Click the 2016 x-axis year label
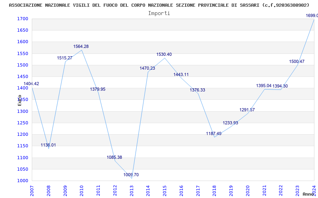 [x=181, y=191]
